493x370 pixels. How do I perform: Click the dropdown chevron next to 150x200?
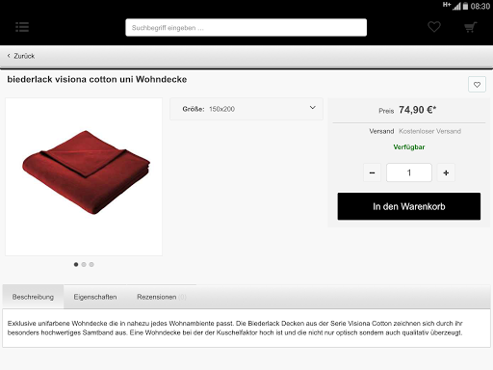click(312, 108)
